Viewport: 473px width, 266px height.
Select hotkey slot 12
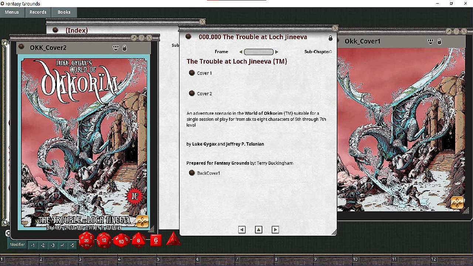451,261
